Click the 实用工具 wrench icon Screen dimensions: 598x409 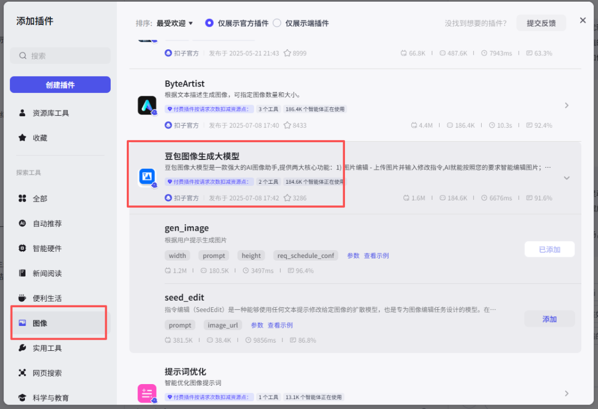(22, 348)
